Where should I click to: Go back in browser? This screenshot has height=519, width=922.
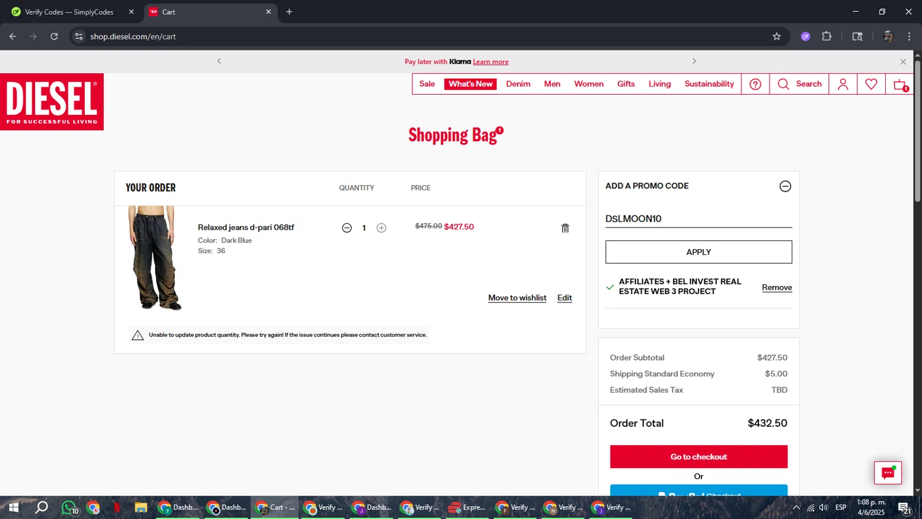(x=13, y=36)
